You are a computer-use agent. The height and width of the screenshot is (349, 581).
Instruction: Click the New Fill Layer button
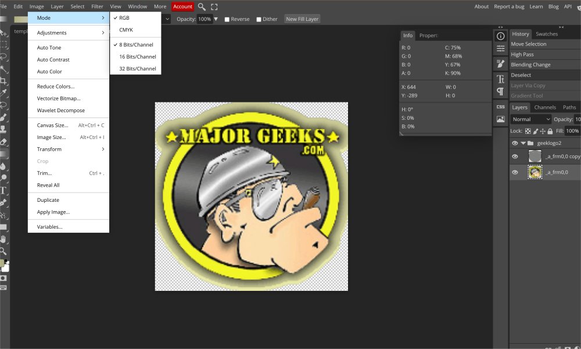point(302,19)
